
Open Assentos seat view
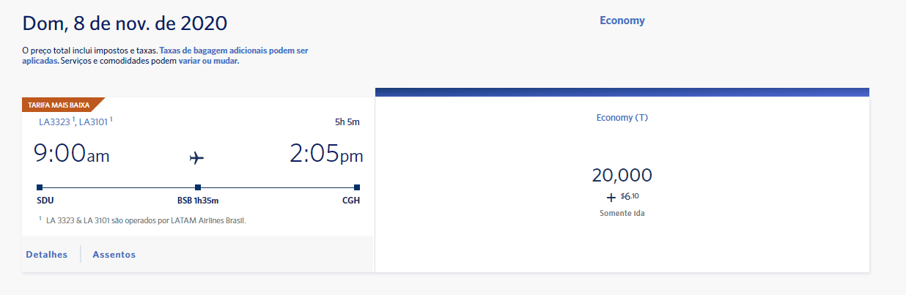click(x=114, y=255)
